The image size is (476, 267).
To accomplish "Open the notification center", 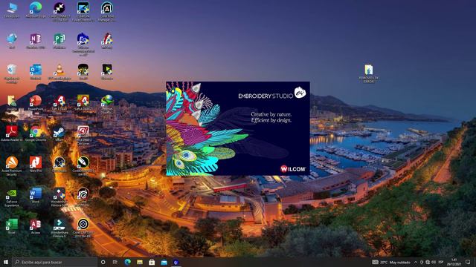I will point(468,262).
